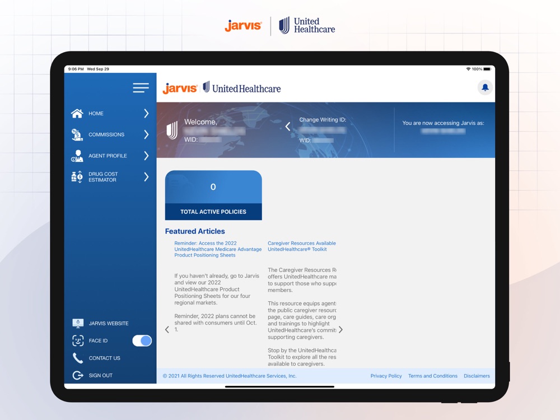
Task: Click the Drug Cost Estimator icon
Action: (x=77, y=177)
